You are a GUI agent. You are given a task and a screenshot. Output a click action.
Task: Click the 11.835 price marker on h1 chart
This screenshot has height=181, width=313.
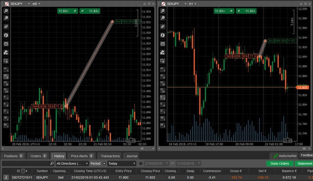coord(302,88)
